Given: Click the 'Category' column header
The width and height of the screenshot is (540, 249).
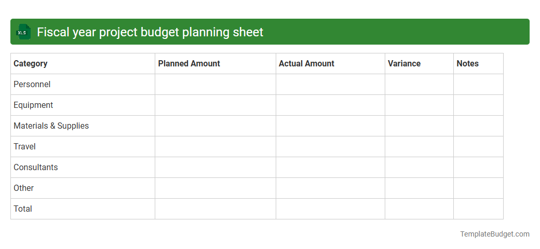Looking at the screenshot, I should [x=83, y=64].
